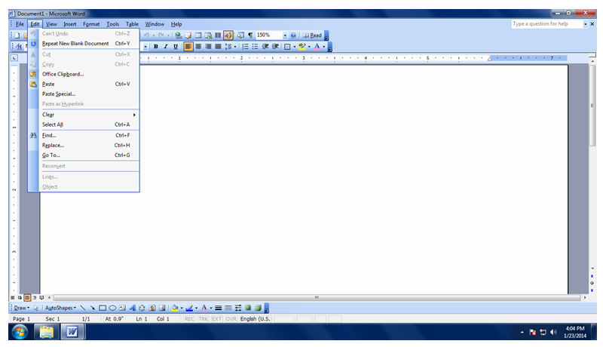Click the 3-D Style icon

[x=259, y=308]
